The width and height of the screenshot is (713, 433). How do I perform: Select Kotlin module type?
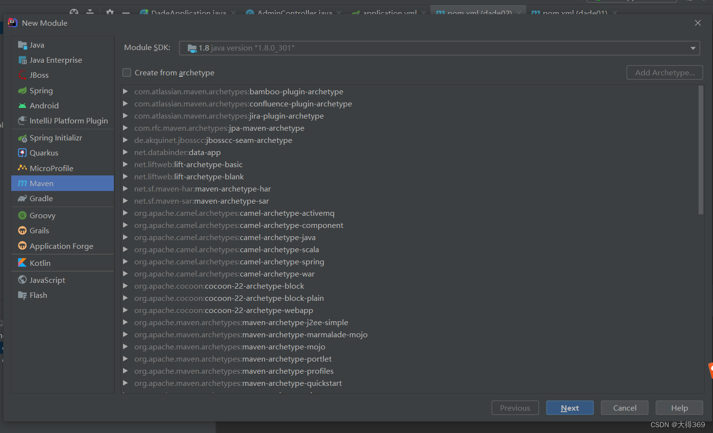tap(63, 263)
